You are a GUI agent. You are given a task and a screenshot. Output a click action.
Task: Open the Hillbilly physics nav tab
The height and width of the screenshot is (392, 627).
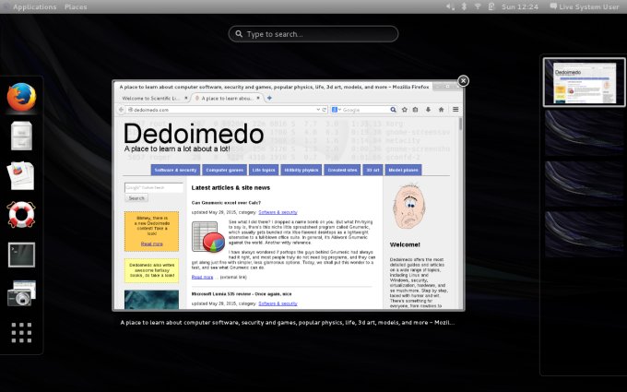click(302, 170)
